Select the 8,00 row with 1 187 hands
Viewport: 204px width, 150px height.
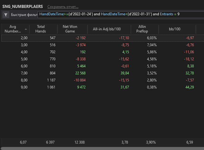pyautogui.click(x=102, y=80)
